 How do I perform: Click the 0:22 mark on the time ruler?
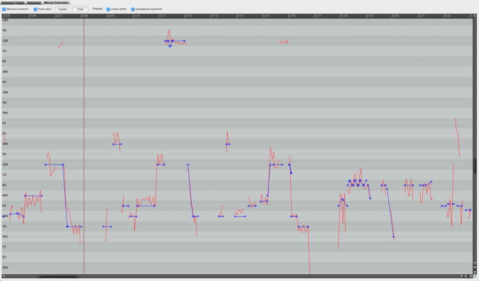point(448,15)
